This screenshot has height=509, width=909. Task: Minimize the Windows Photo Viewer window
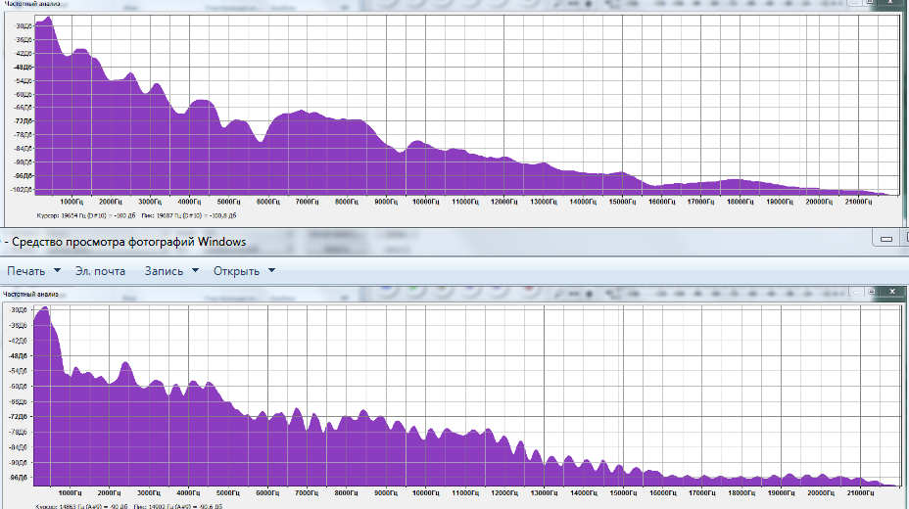click(885, 238)
